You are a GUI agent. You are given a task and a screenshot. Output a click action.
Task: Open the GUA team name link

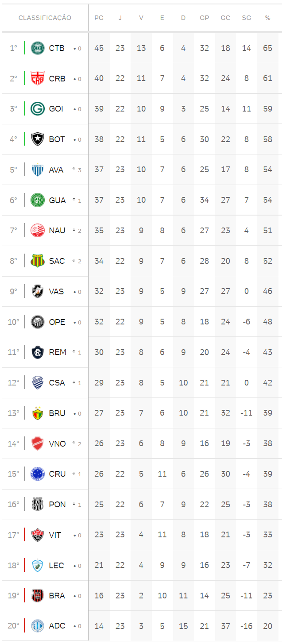pyautogui.click(x=58, y=200)
